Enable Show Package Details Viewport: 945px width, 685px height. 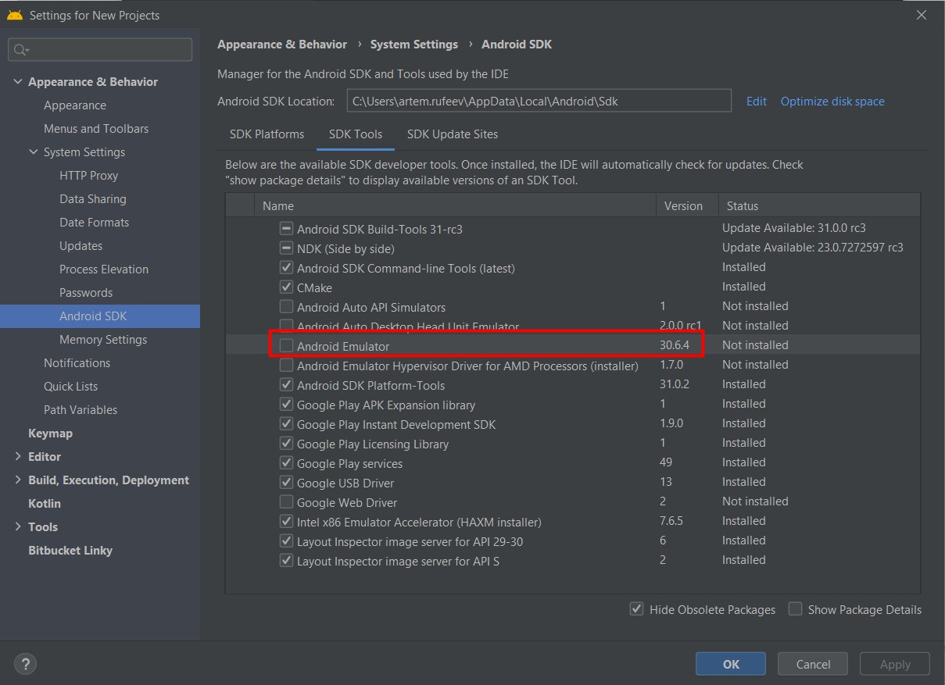(x=796, y=609)
